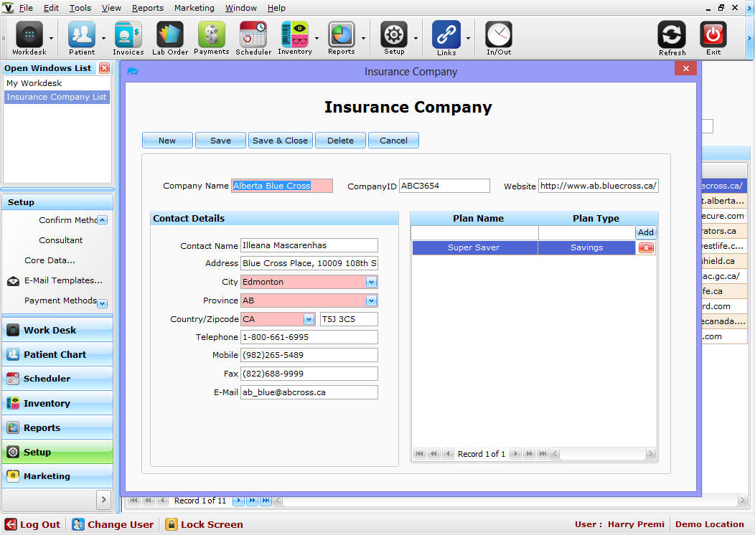Click Add in the plan table
Viewport: 755px width, 535px height.
pyautogui.click(x=646, y=232)
